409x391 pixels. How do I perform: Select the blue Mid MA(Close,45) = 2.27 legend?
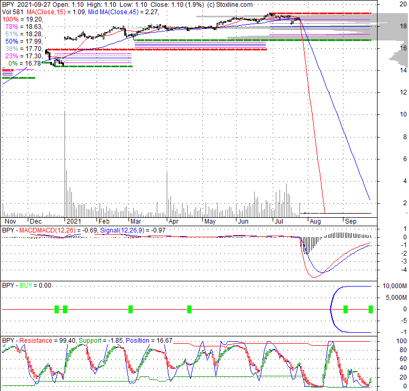[123, 12]
